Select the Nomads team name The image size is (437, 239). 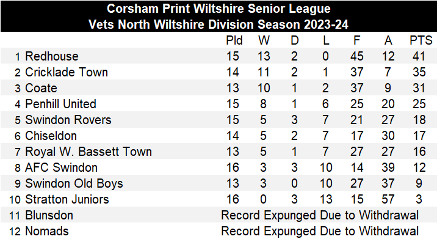tap(47, 232)
